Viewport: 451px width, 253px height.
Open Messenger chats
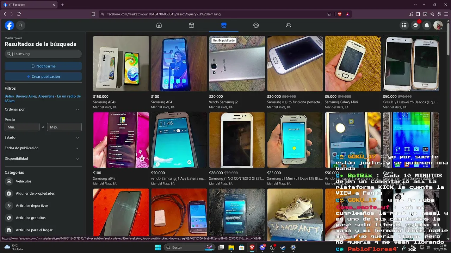pyautogui.click(x=415, y=25)
